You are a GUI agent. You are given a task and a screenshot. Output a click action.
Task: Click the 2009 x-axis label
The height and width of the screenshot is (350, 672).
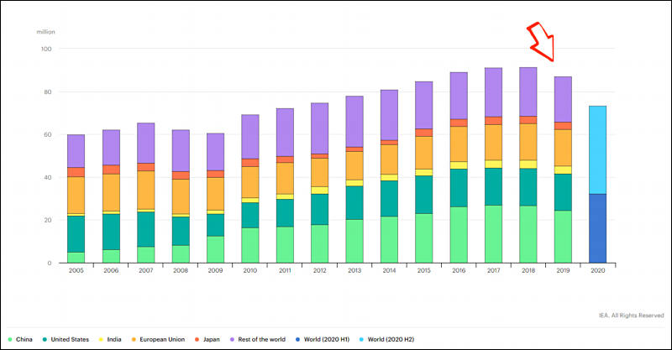click(x=215, y=271)
